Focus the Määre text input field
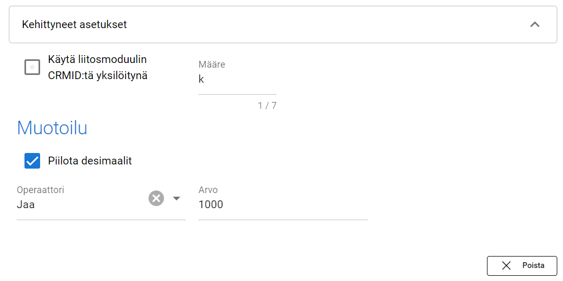563x281 pixels. [x=237, y=81]
